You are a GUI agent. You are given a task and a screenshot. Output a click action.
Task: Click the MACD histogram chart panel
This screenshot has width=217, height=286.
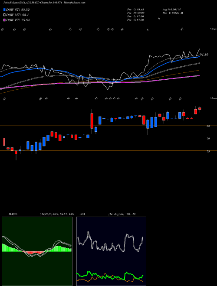click(x=37, y=251)
